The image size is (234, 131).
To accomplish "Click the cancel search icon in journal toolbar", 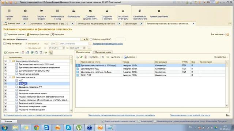I will click(103, 57).
